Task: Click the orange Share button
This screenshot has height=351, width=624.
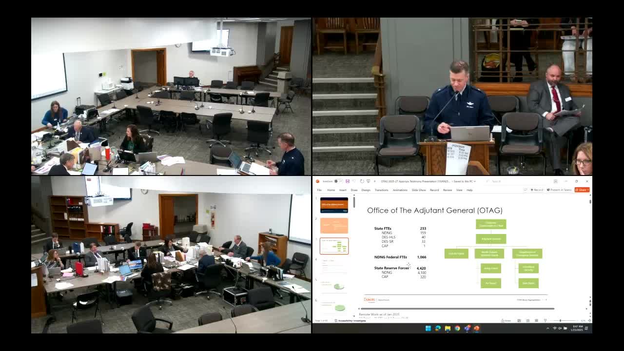Action: 582,190
